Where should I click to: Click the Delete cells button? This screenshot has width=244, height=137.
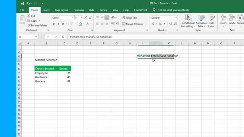coord(232,21)
